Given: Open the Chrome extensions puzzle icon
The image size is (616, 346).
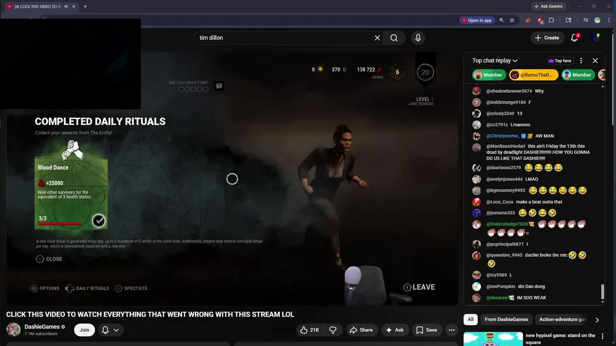Looking at the screenshot, I should tap(552, 20).
